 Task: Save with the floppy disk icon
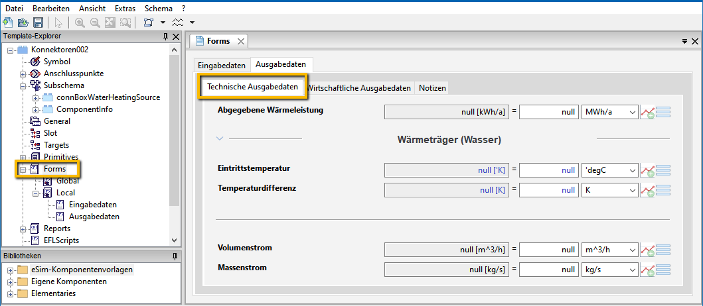(x=38, y=23)
